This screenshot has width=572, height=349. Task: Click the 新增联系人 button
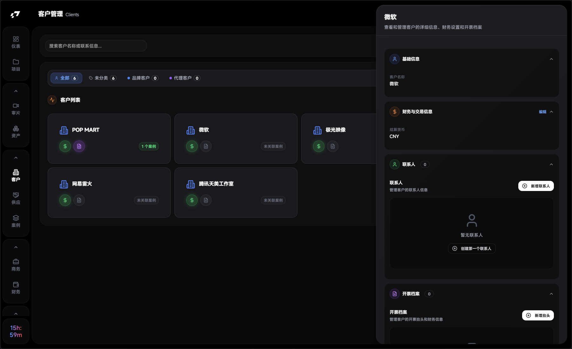pyautogui.click(x=536, y=186)
